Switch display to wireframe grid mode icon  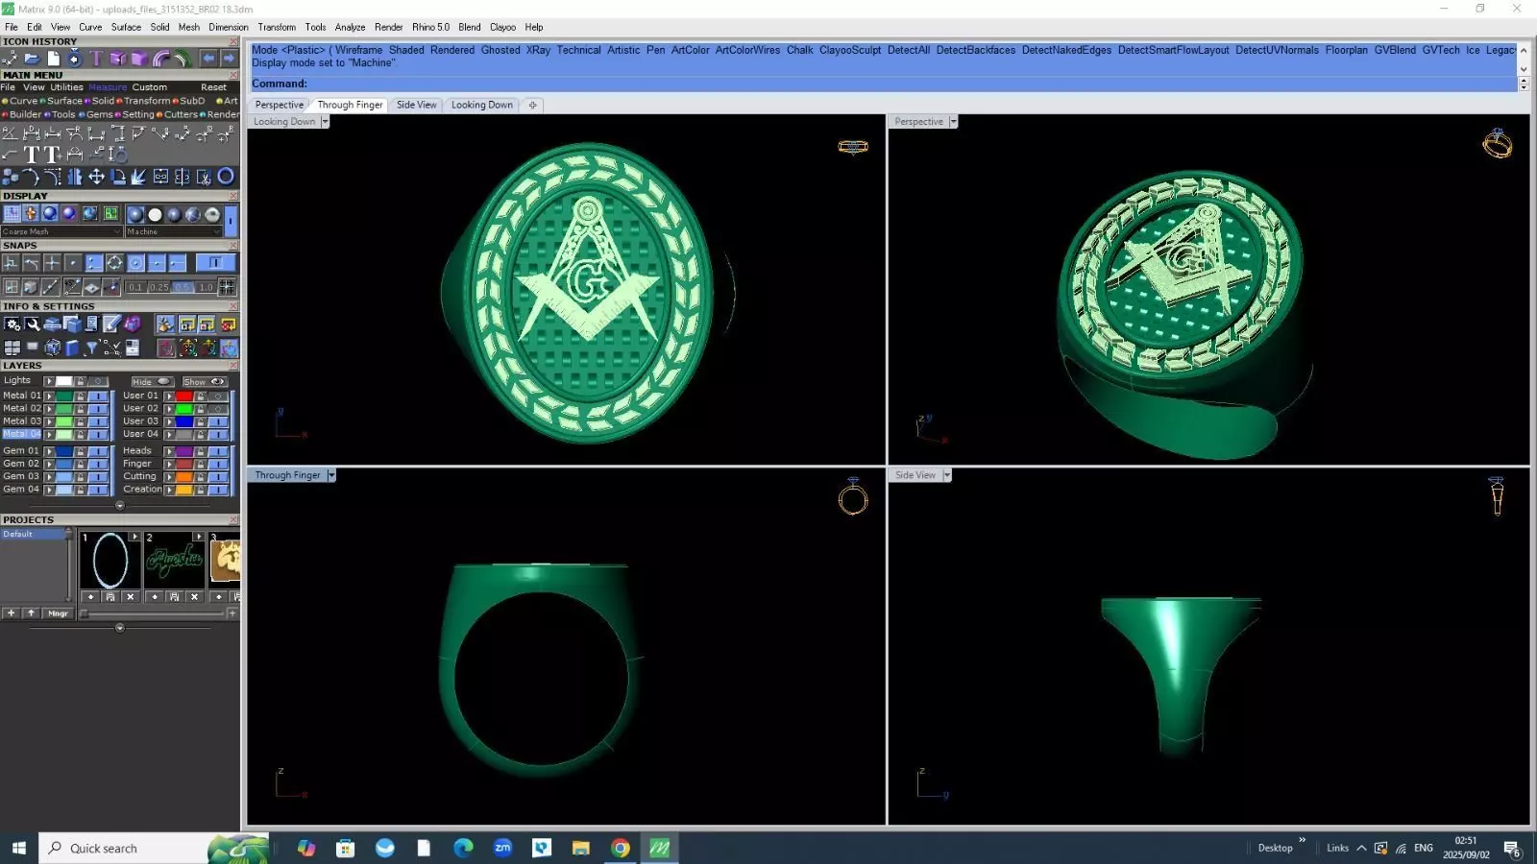(12, 213)
